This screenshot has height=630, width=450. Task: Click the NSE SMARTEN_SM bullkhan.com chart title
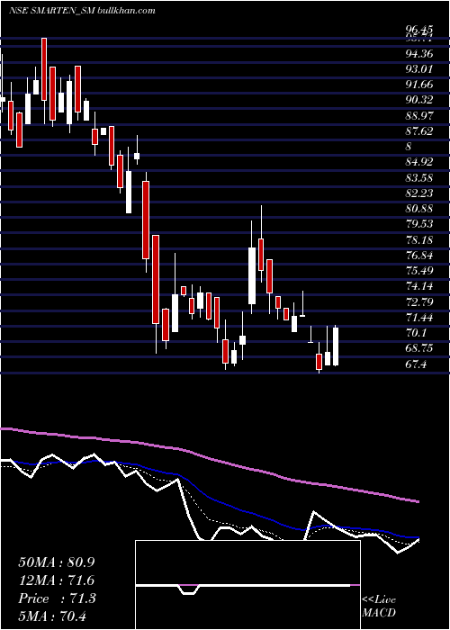[83, 11]
